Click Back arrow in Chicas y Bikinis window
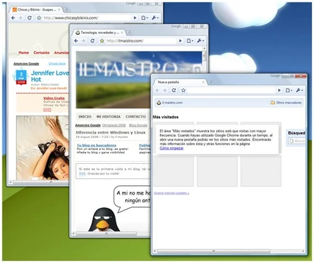Image resolution: width=314 pixels, height=263 pixels. pyautogui.click(x=13, y=18)
